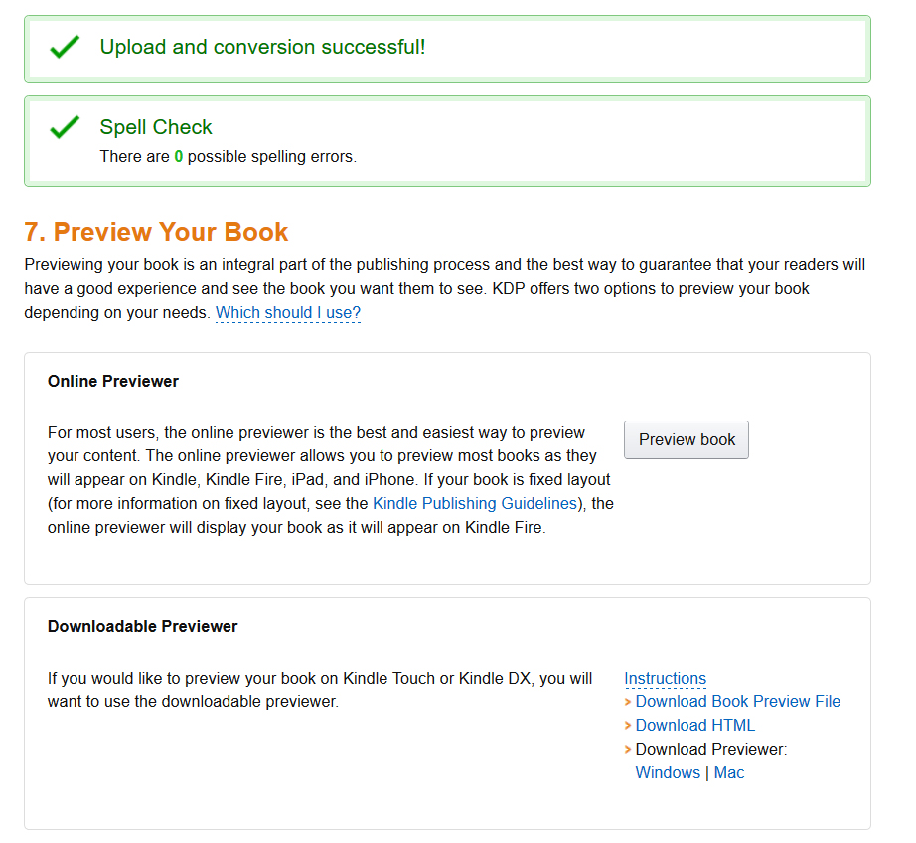
Task: Click the Download HTML link
Action: coord(694,726)
